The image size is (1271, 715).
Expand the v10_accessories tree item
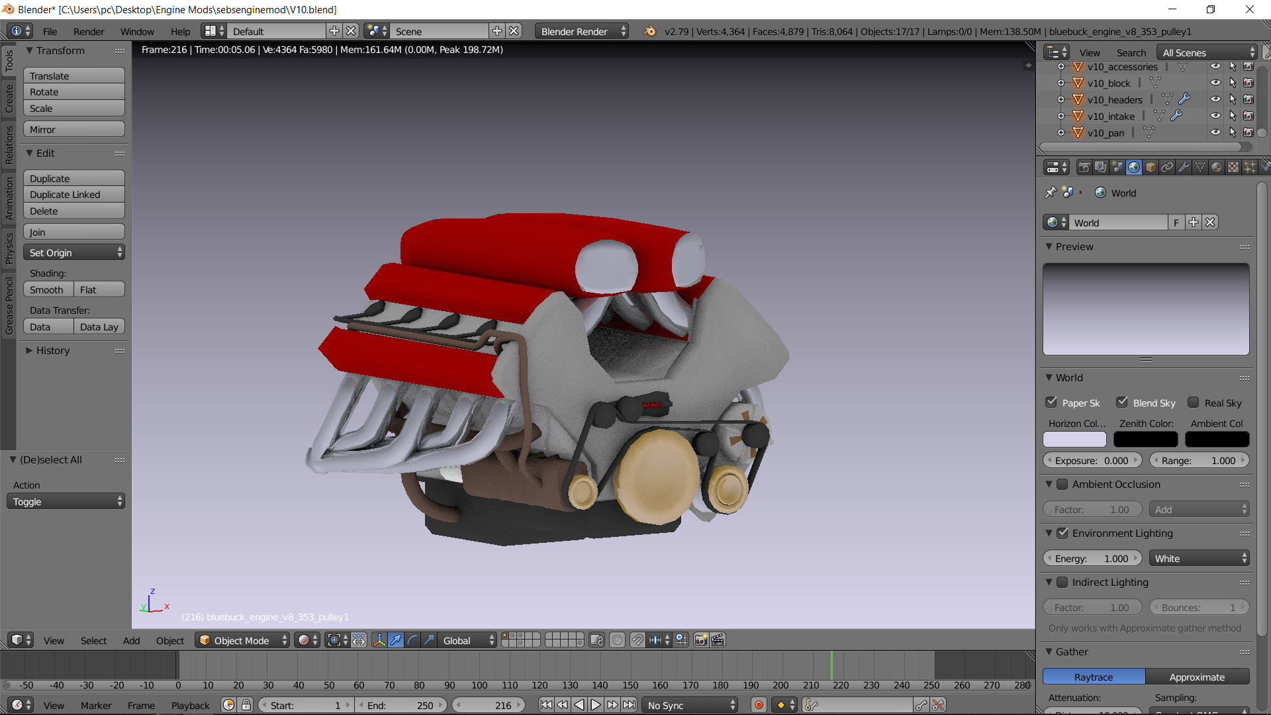[1061, 67]
